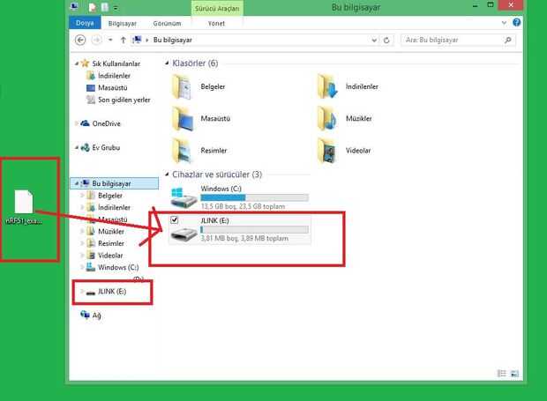Select the Windows (C:) drive icon
547x401 pixels.
pos(184,198)
